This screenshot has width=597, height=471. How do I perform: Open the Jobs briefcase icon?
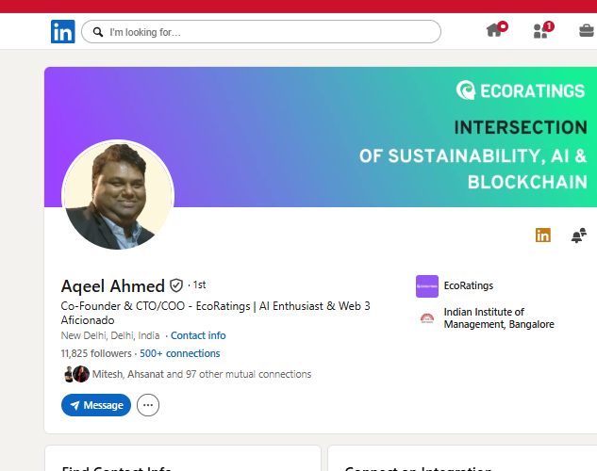click(x=587, y=30)
